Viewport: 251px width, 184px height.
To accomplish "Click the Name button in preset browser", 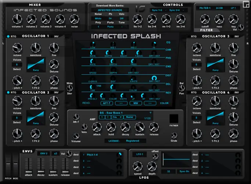I will (x=129, y=117).
